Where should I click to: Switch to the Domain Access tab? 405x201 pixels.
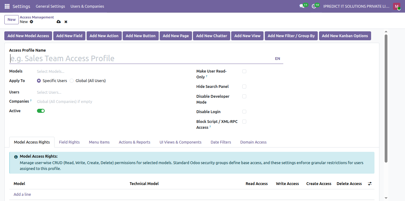(253, 142)
